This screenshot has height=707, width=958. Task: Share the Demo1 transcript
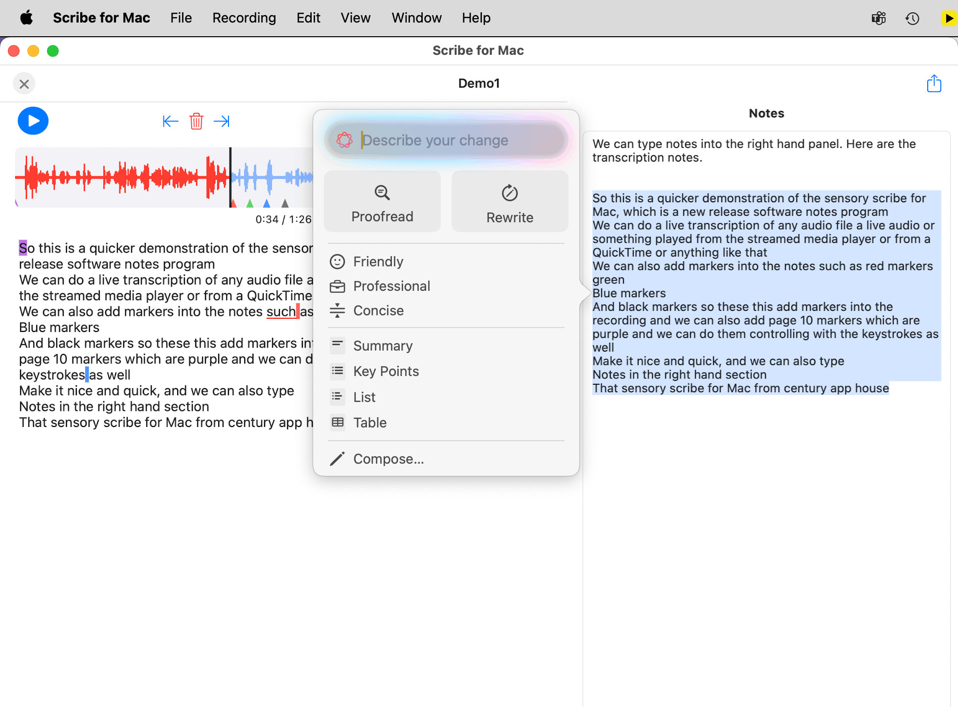click(x=934, y=83)
